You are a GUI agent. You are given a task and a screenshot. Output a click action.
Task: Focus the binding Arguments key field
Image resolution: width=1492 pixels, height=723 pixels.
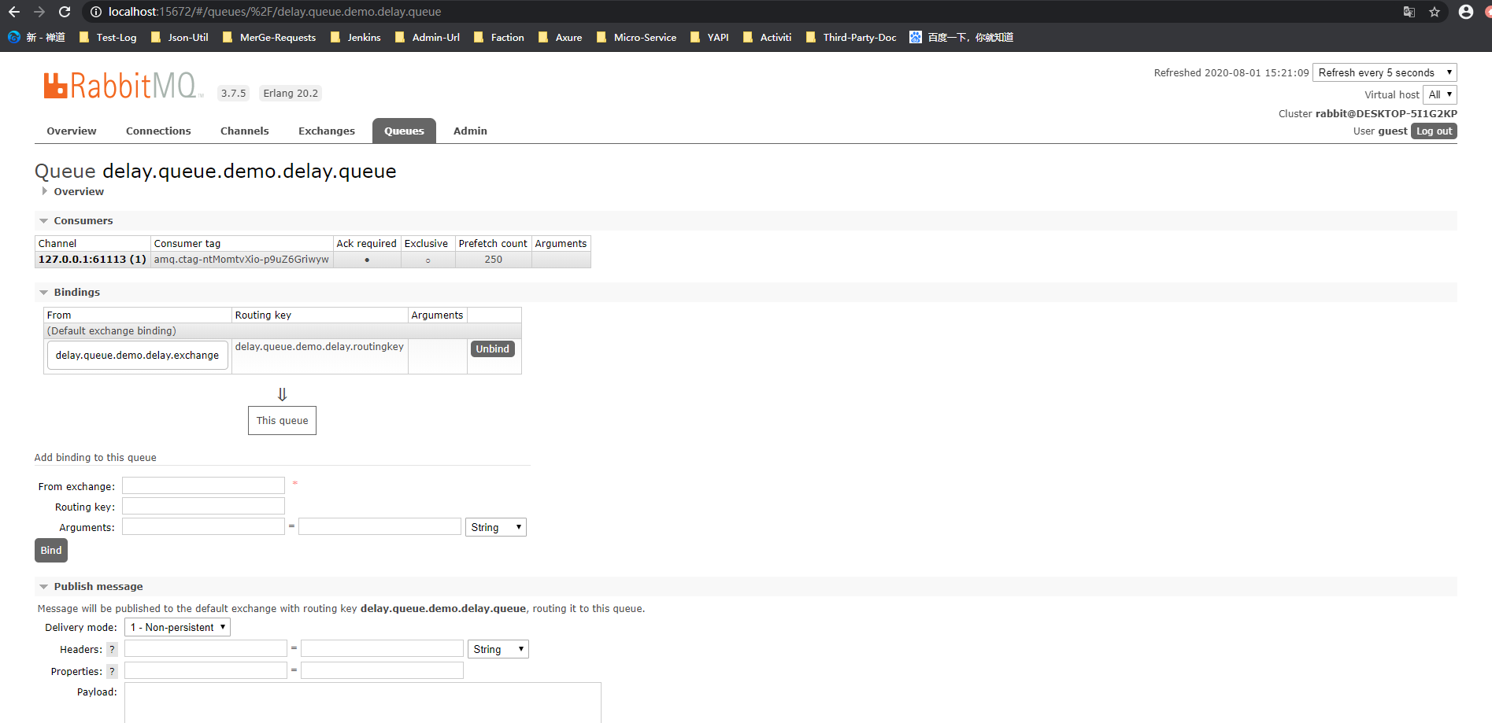(203, 526)
